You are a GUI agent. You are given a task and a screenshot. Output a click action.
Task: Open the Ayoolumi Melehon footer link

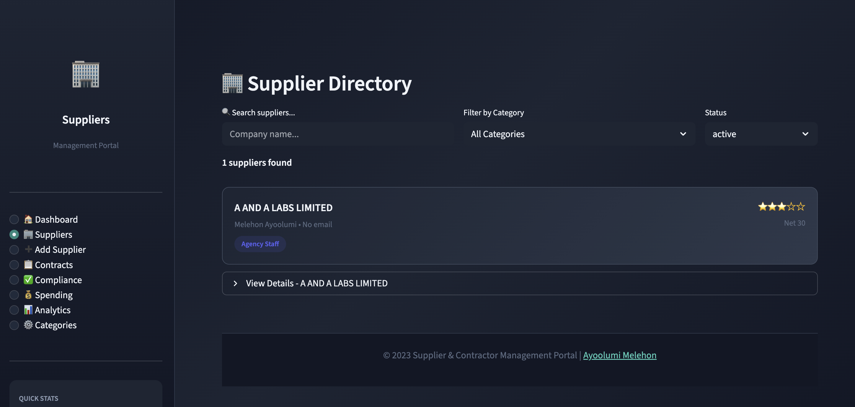click(x=620, y=355)
